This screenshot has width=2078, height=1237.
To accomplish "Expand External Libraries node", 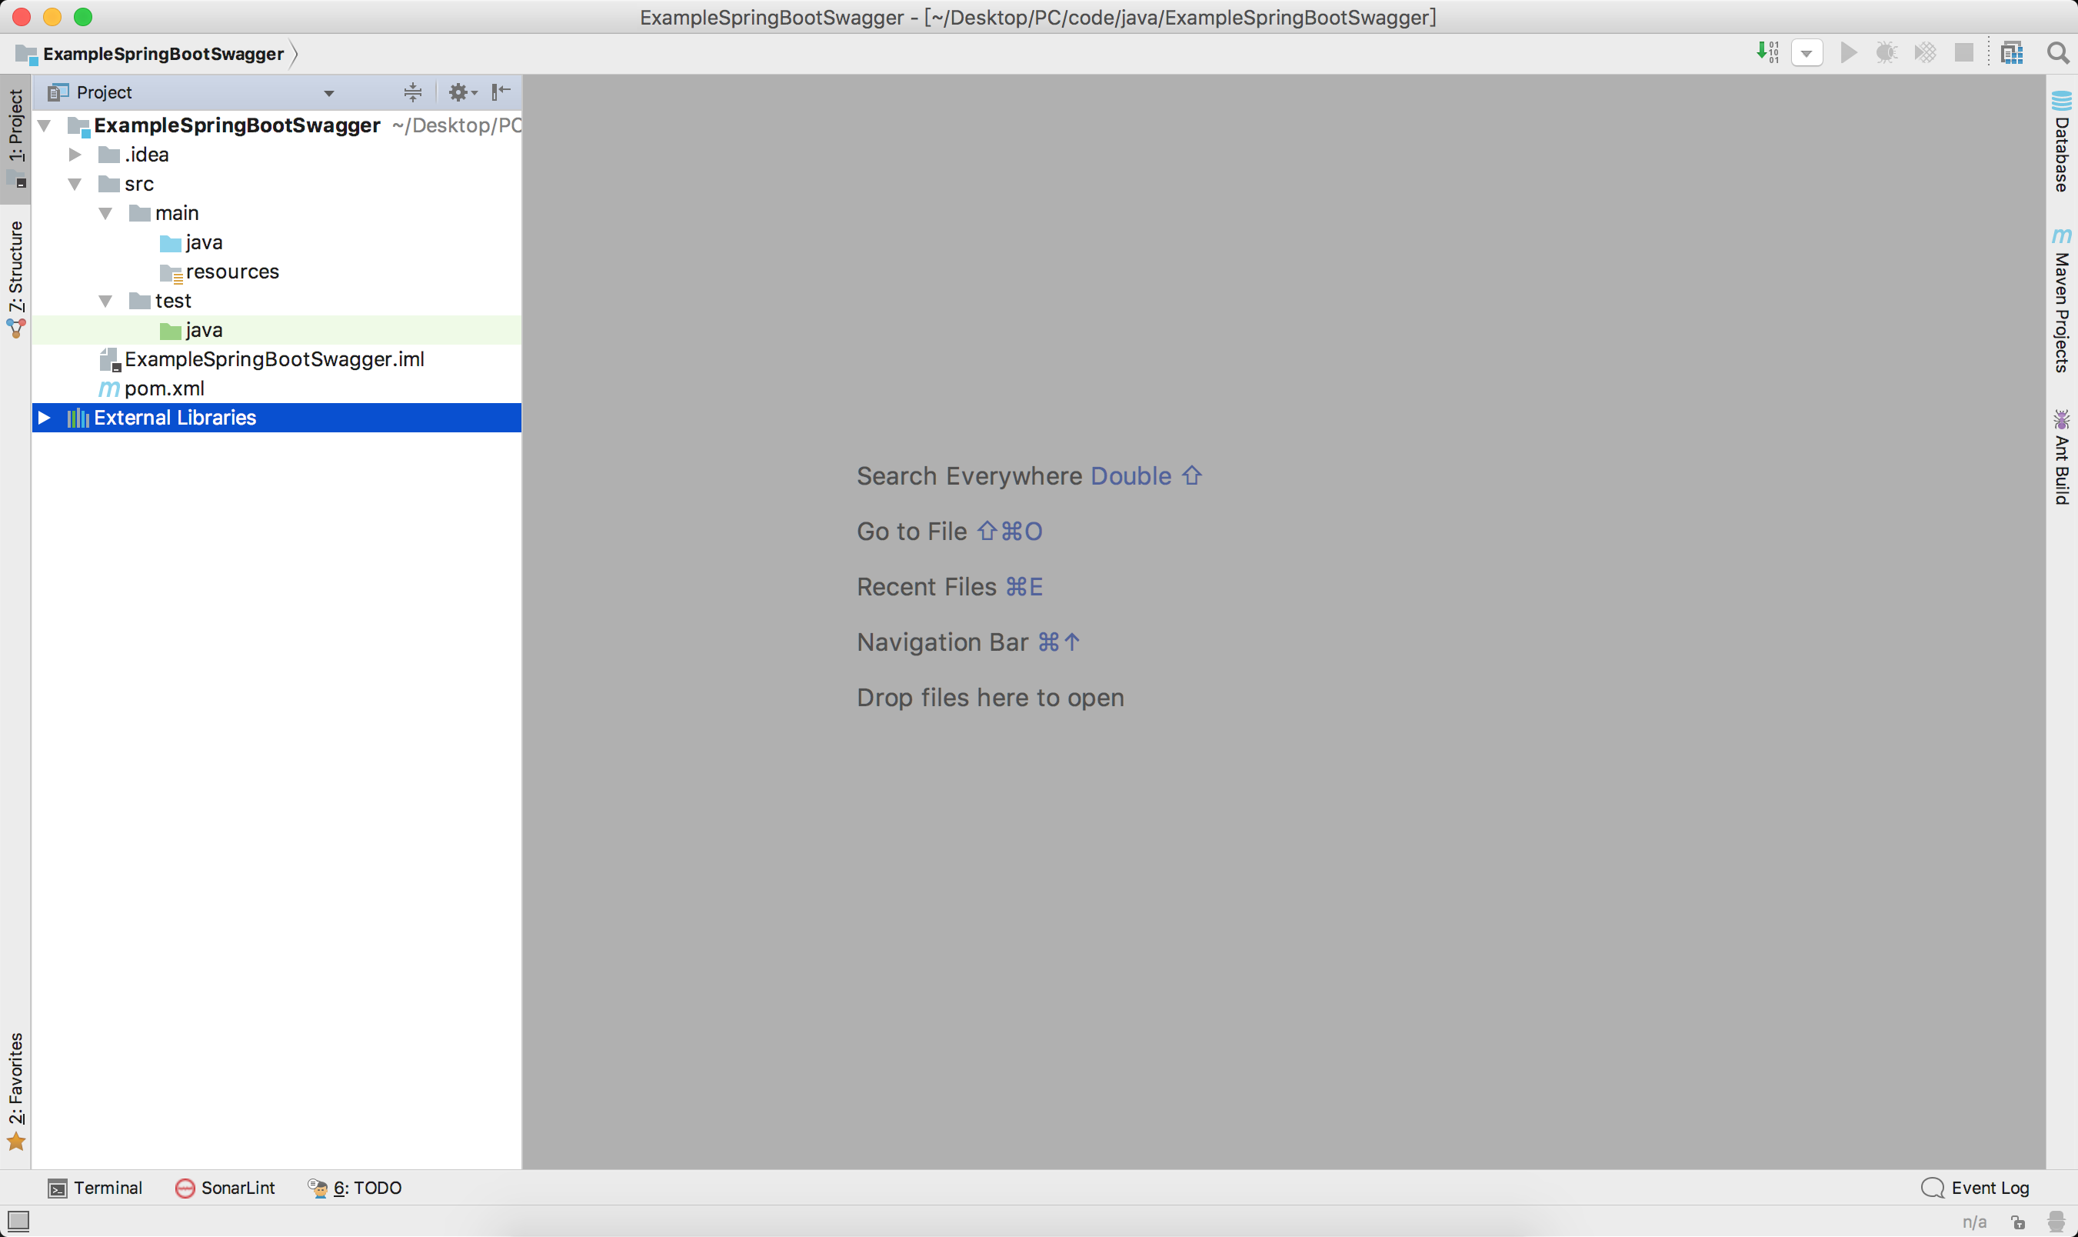I will point(44,418).
